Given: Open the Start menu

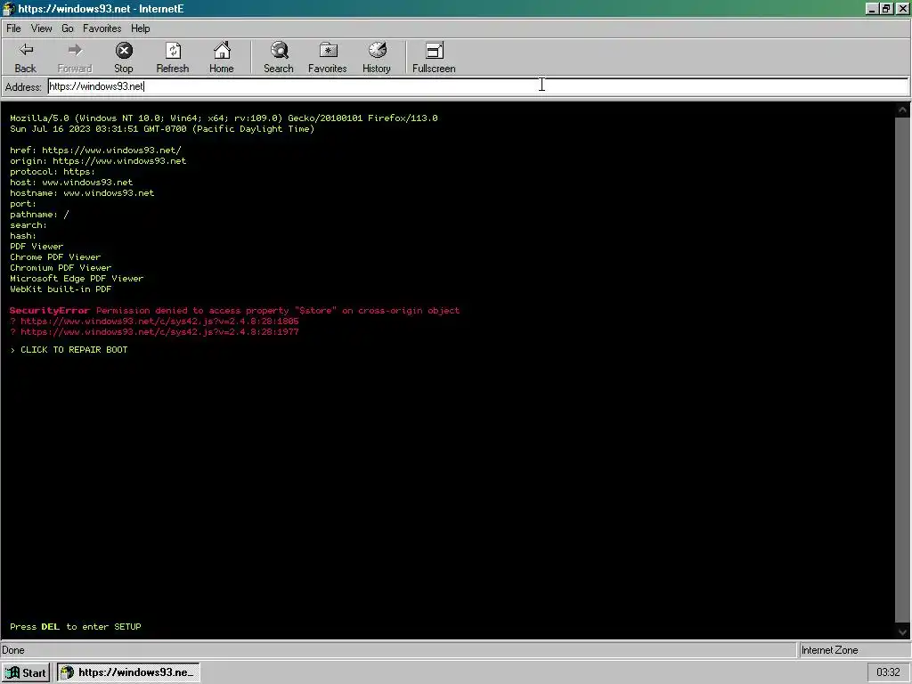Looking at the screenshot, I should 26,672.
